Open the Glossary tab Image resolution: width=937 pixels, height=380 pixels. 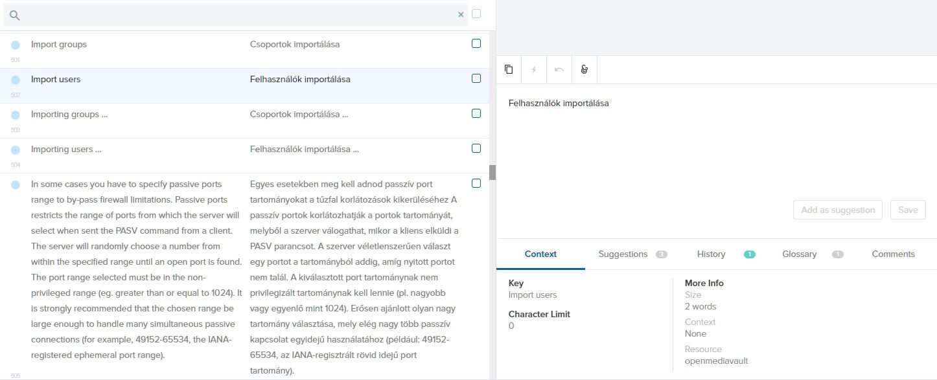pyautogui.click(x=799, y=254)
